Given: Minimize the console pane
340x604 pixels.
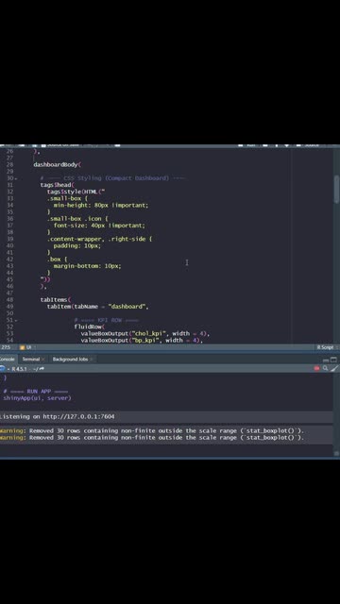Looking at the screenshot, I should pos(326,360).
